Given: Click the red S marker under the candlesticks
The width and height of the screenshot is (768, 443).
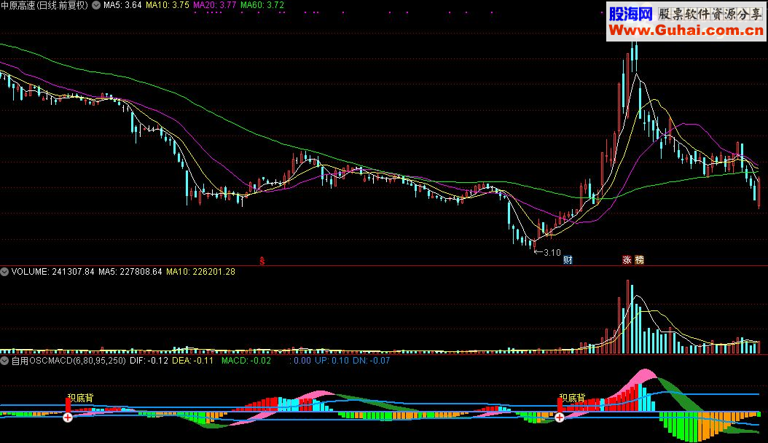Looking at the screenshot, I should (x=262, y=261).
